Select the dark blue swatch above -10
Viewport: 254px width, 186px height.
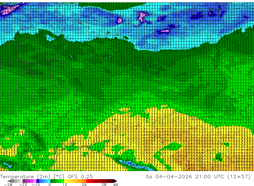pyautogui.click(x=38, y=181)
